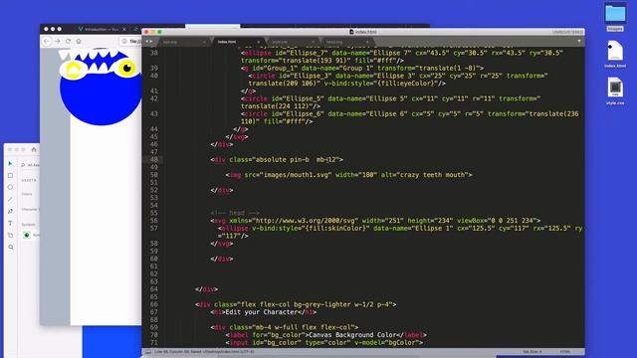Click the 'Canvas Background Color' label text

[352, 335]
